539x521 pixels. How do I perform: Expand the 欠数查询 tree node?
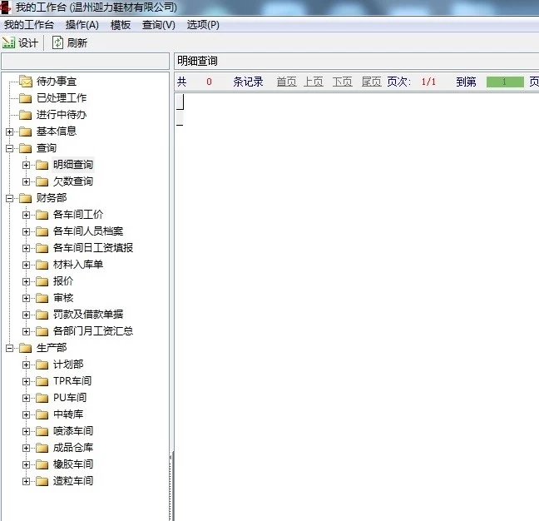(x=26, y=181)
